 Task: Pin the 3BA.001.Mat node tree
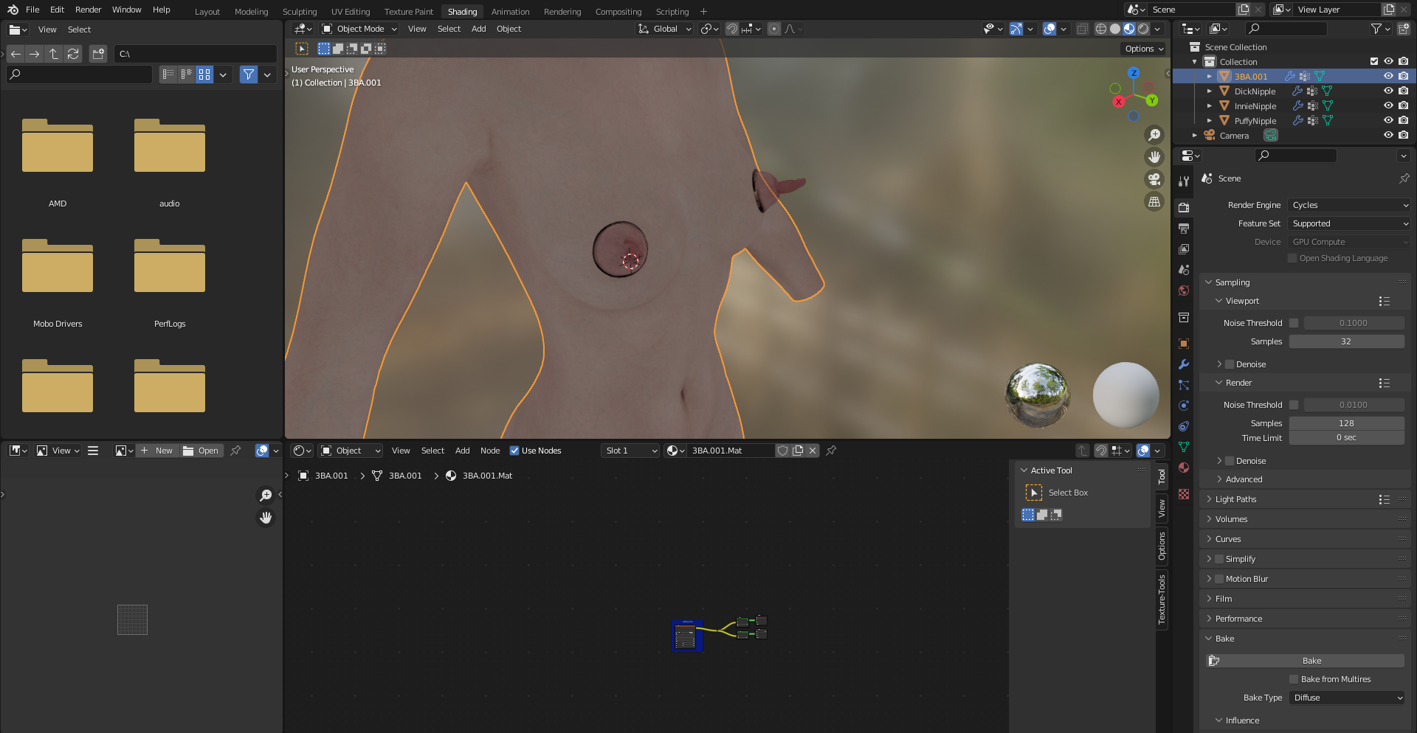pos(831,451)
